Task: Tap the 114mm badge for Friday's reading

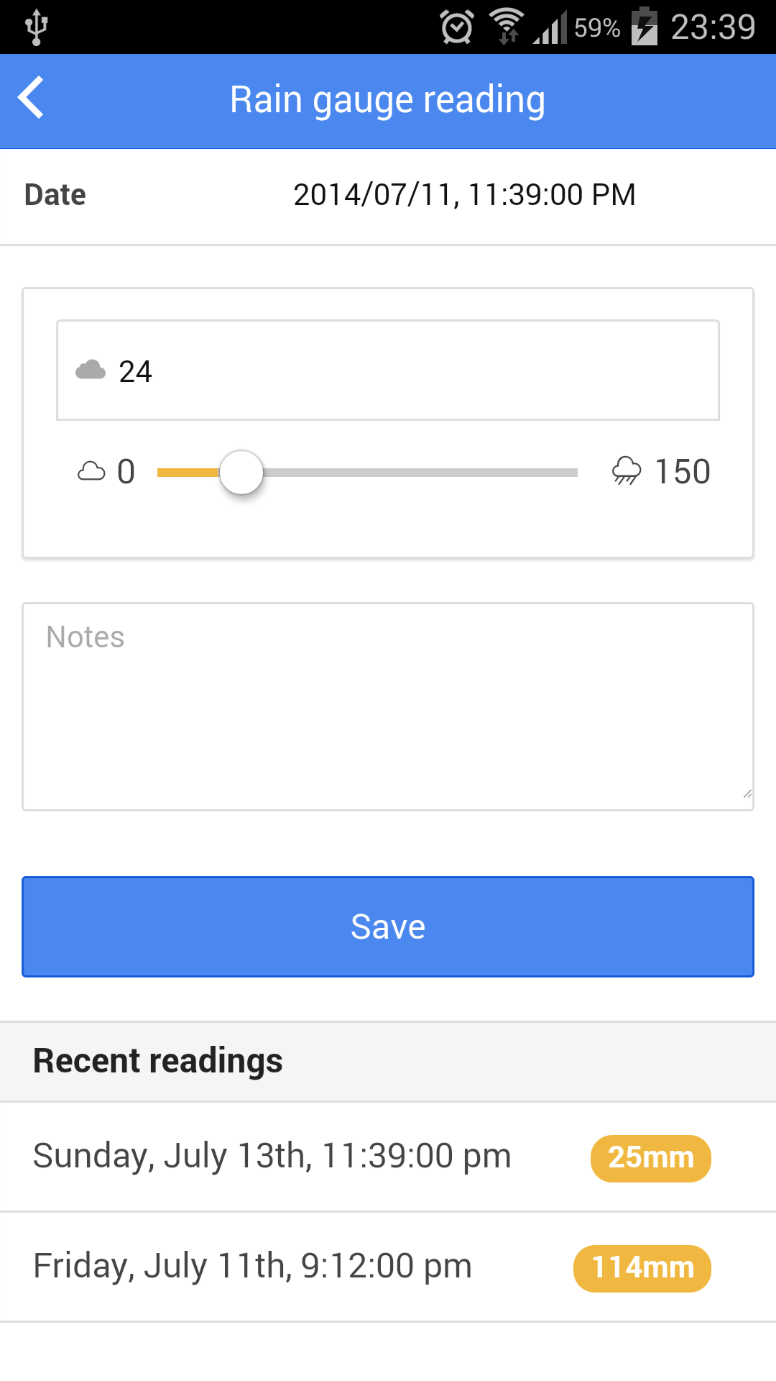Action: 642,1268
